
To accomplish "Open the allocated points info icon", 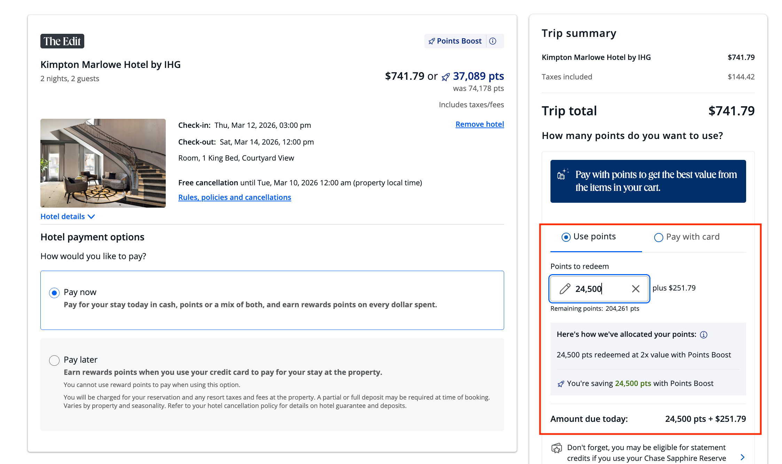I will pyautogui.click(x=704, y=334).
